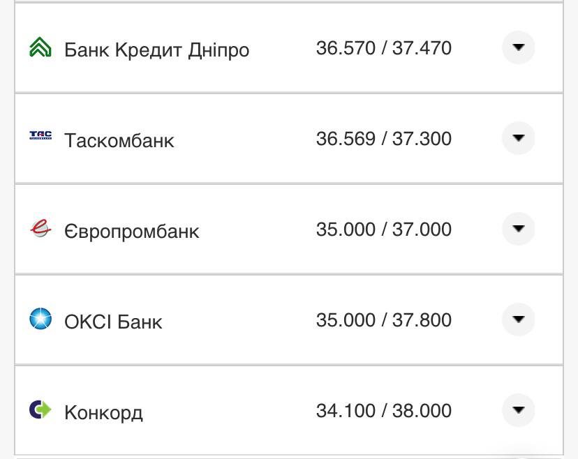Open the Таскомбанк bank page

pos(120,140)
